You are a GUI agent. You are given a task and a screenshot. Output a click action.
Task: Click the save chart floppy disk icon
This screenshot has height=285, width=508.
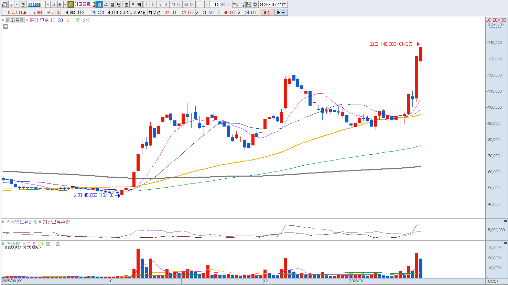click(x=249, y=4)
